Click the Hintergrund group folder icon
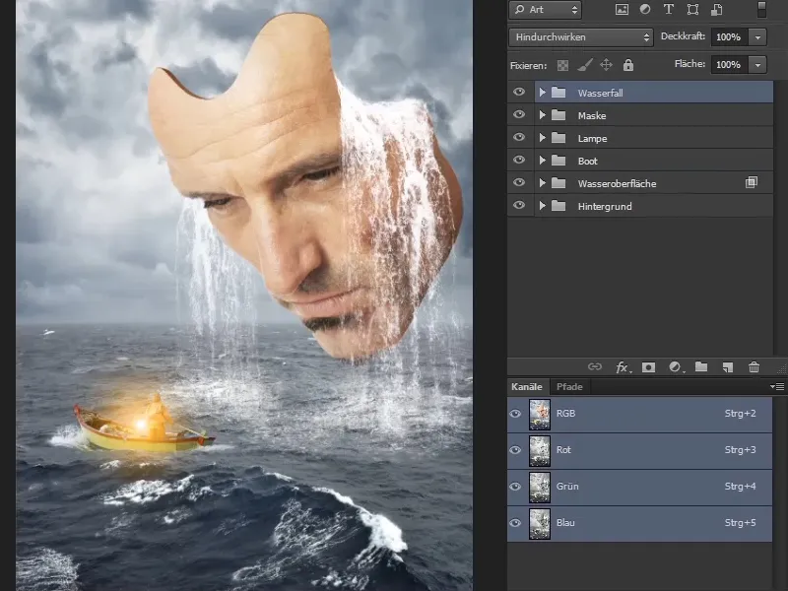Screen dimensions: 788x591 coord(558,206)
